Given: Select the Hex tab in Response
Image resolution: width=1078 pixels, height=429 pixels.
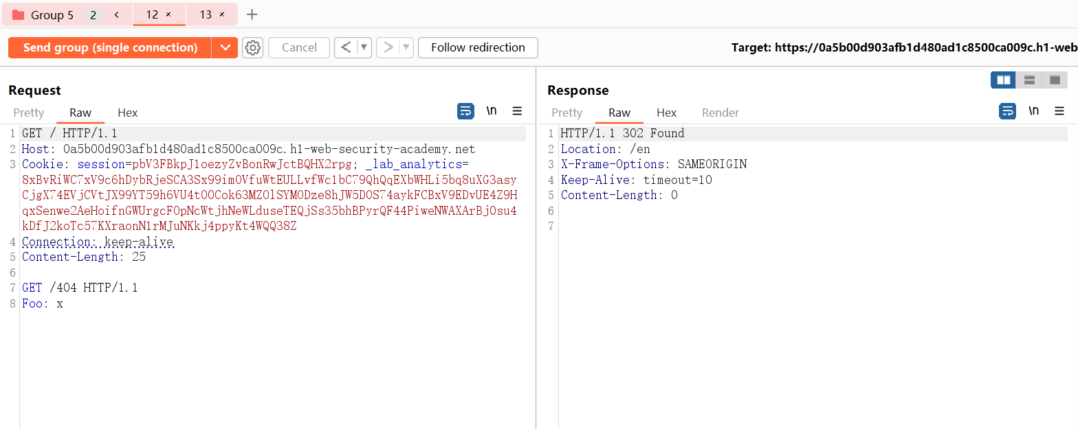Looking at the screenshot, I should click(x=666, y=113).
